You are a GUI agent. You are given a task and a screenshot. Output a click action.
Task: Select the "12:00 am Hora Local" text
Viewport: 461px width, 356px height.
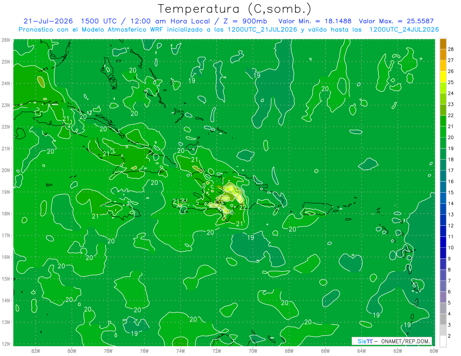[171, 21]
